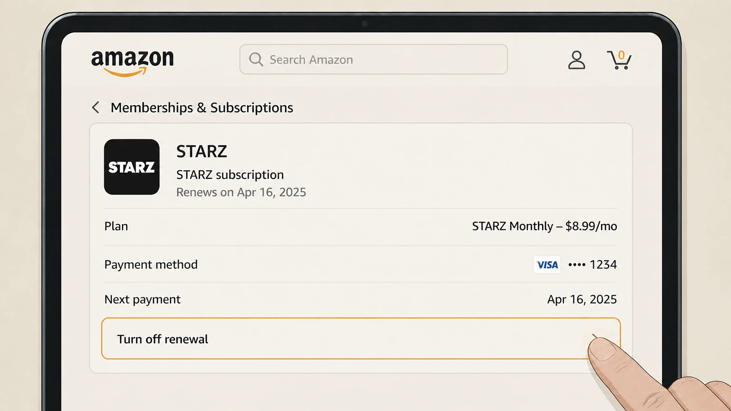
Task: Click the magnifying glass search icon
Action: [256, 59]
